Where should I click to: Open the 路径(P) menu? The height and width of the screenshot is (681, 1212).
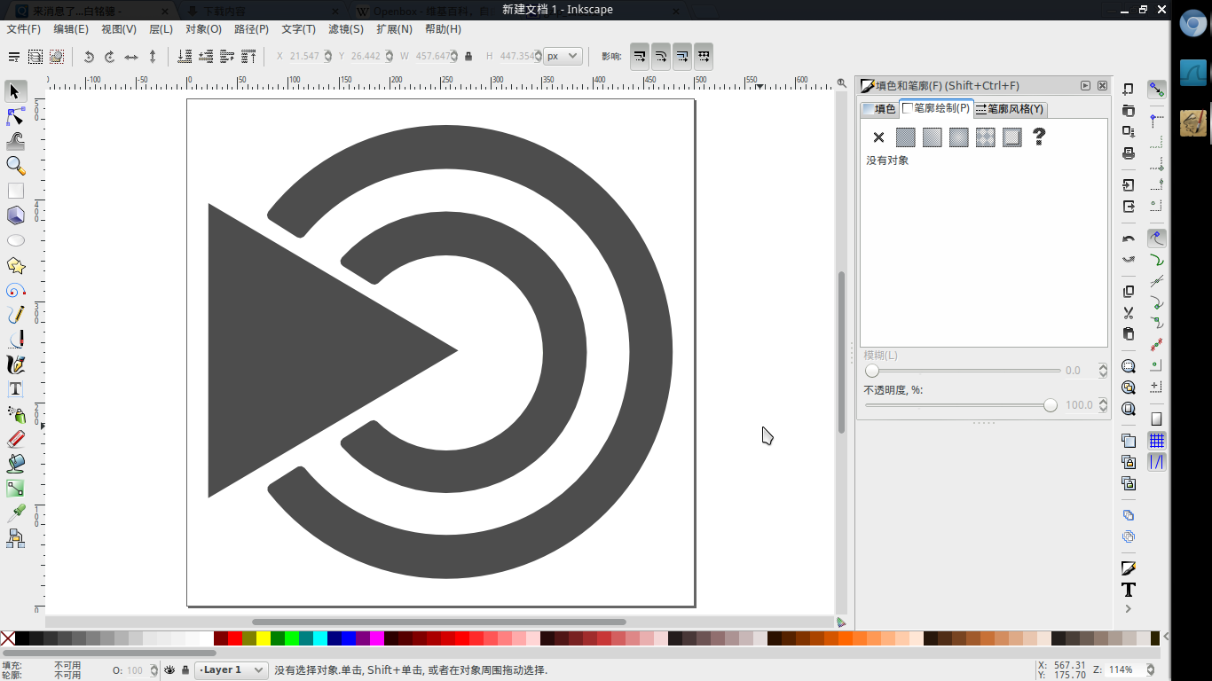click(251, 29)
